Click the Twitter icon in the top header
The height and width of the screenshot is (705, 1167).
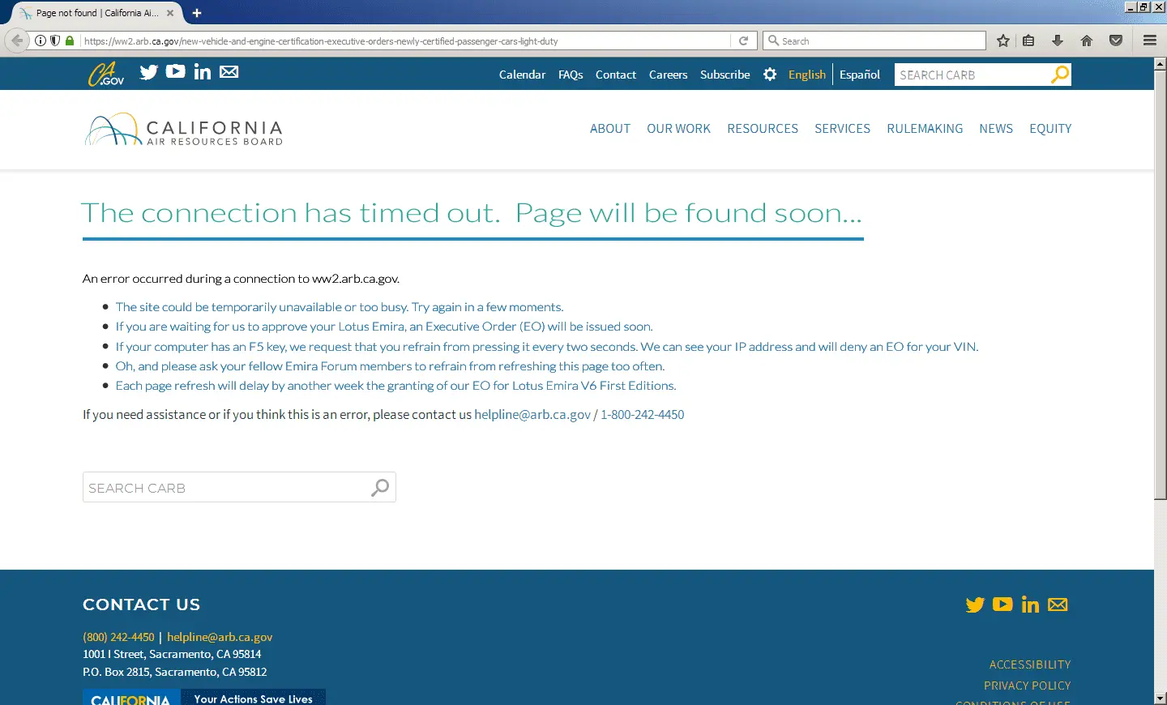point(148,72)
